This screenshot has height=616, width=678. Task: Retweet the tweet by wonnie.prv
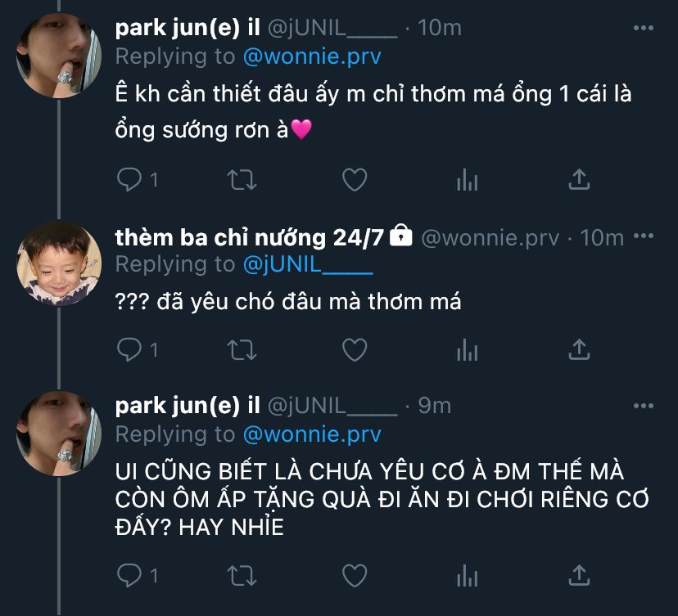click(x=242, y=349)
